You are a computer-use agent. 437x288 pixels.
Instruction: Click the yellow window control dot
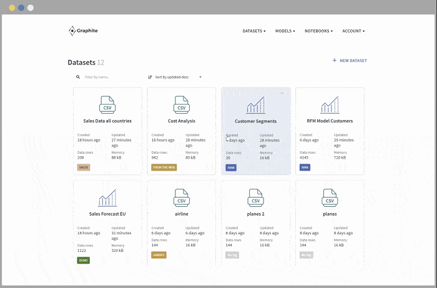tap(12, 7)
